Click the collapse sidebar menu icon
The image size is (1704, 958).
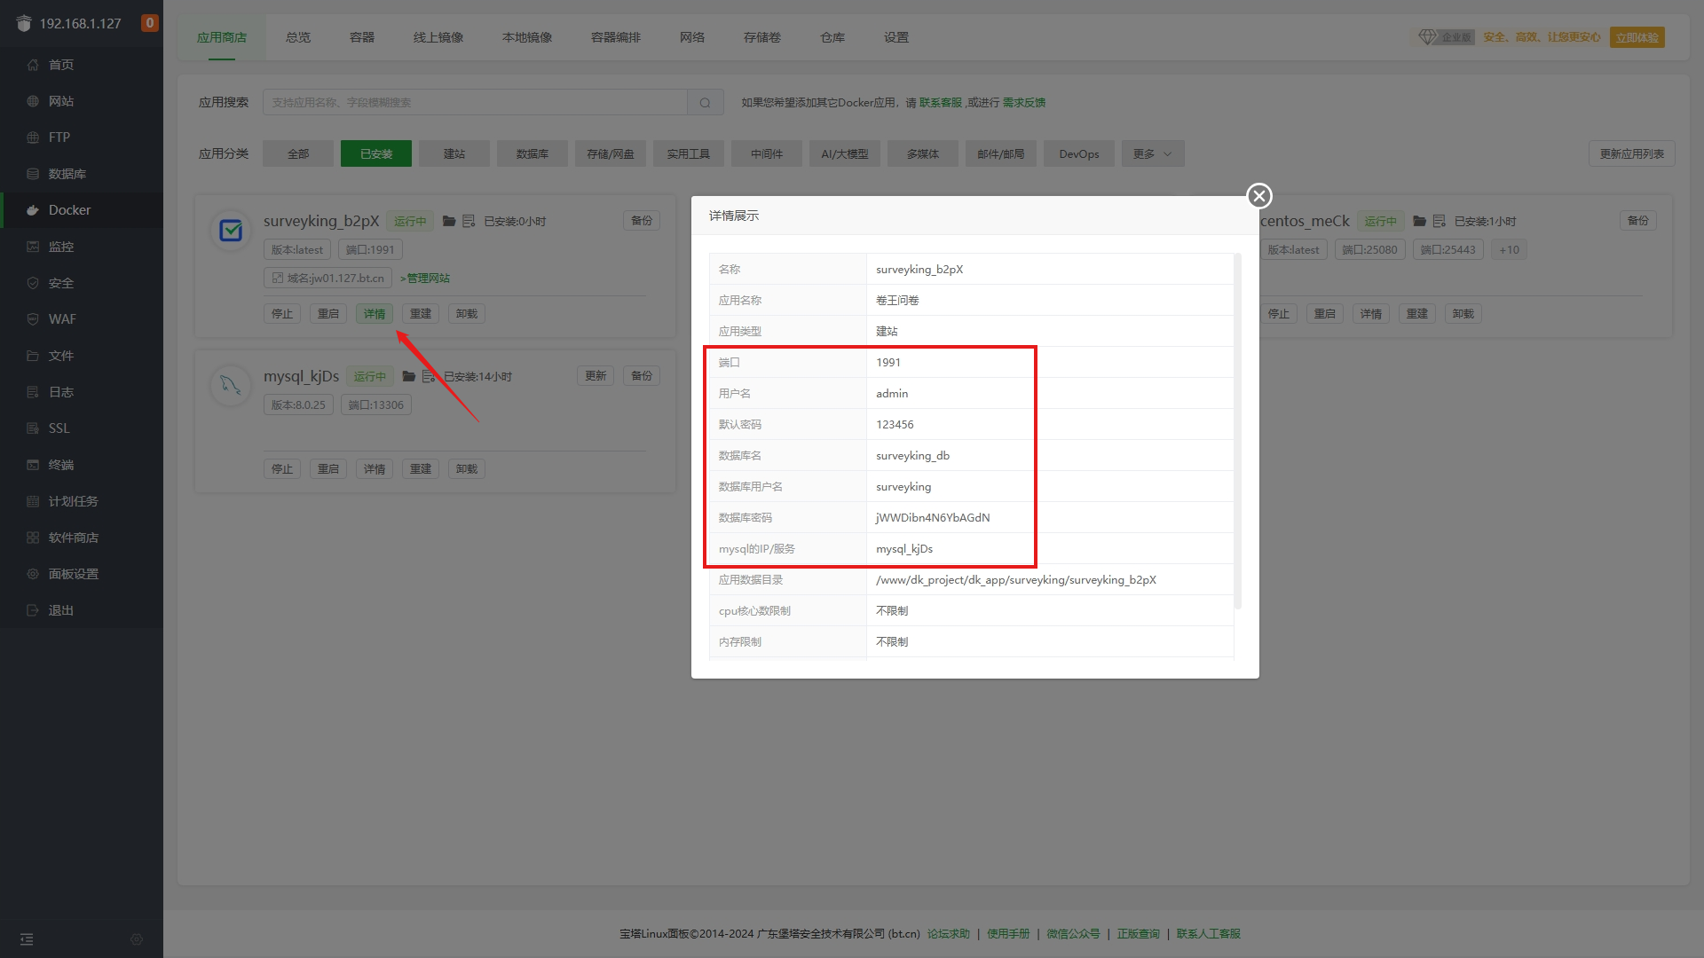click(x=27, y=938)
